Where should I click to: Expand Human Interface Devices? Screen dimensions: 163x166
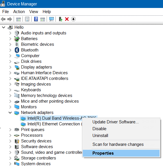point(10,73)
